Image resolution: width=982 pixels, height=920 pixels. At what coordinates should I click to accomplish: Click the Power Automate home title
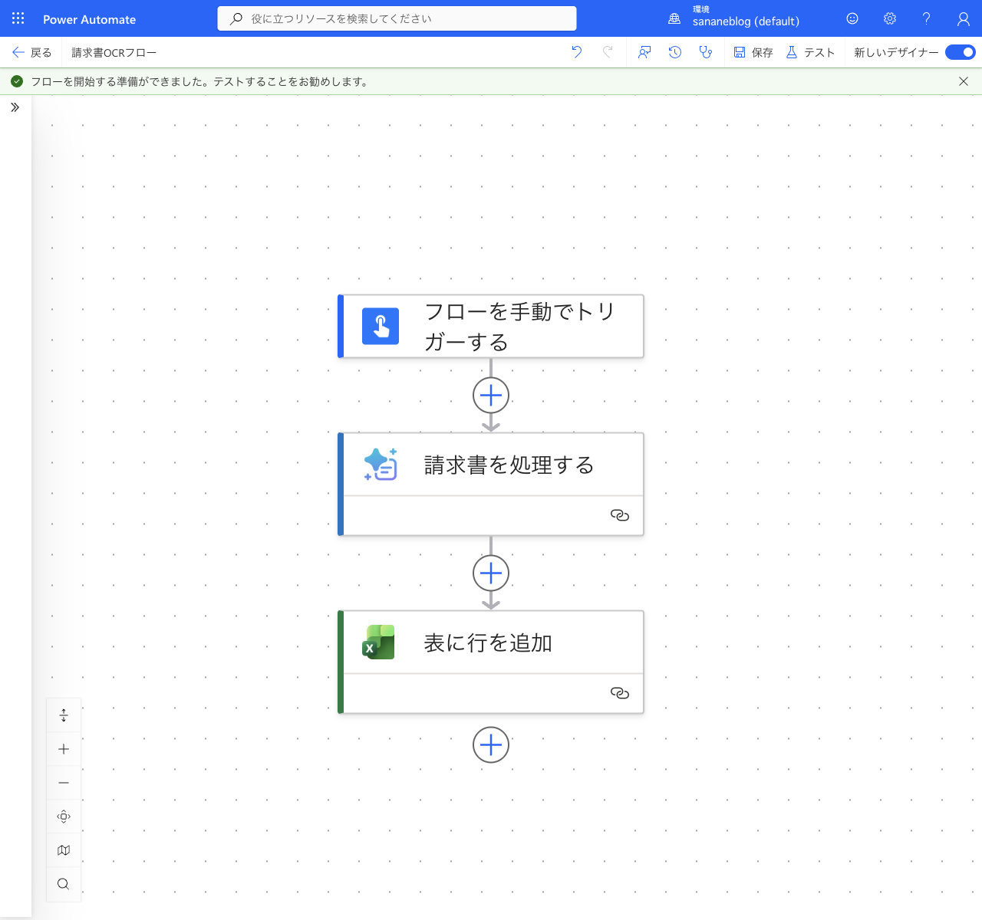(89, 19)
